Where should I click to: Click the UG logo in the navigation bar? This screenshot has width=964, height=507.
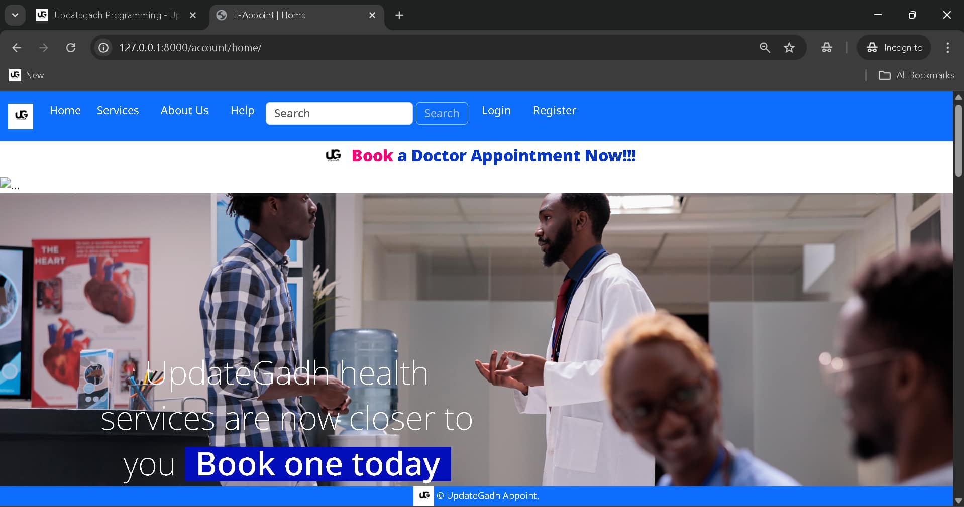[20, 116]
